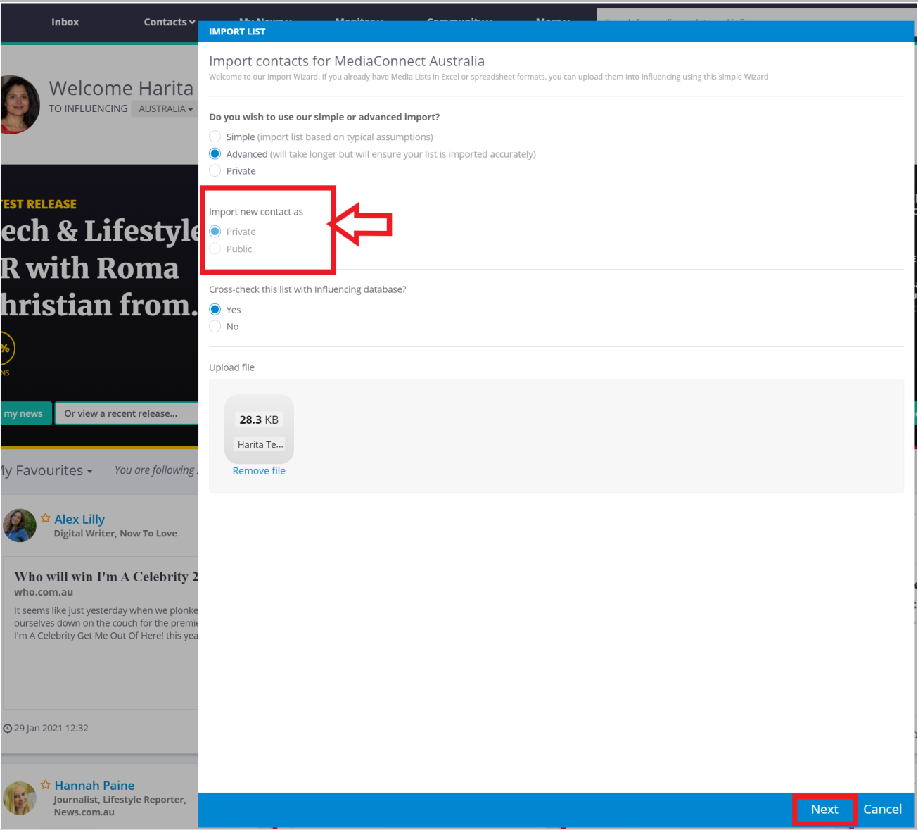Click the uploaded 28.3 KB file tile
The width and height of the screenshot is (918, 830).
(x=259, y=429)
